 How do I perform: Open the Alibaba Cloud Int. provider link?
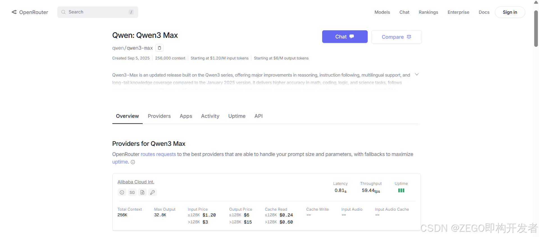click(136, 182)
